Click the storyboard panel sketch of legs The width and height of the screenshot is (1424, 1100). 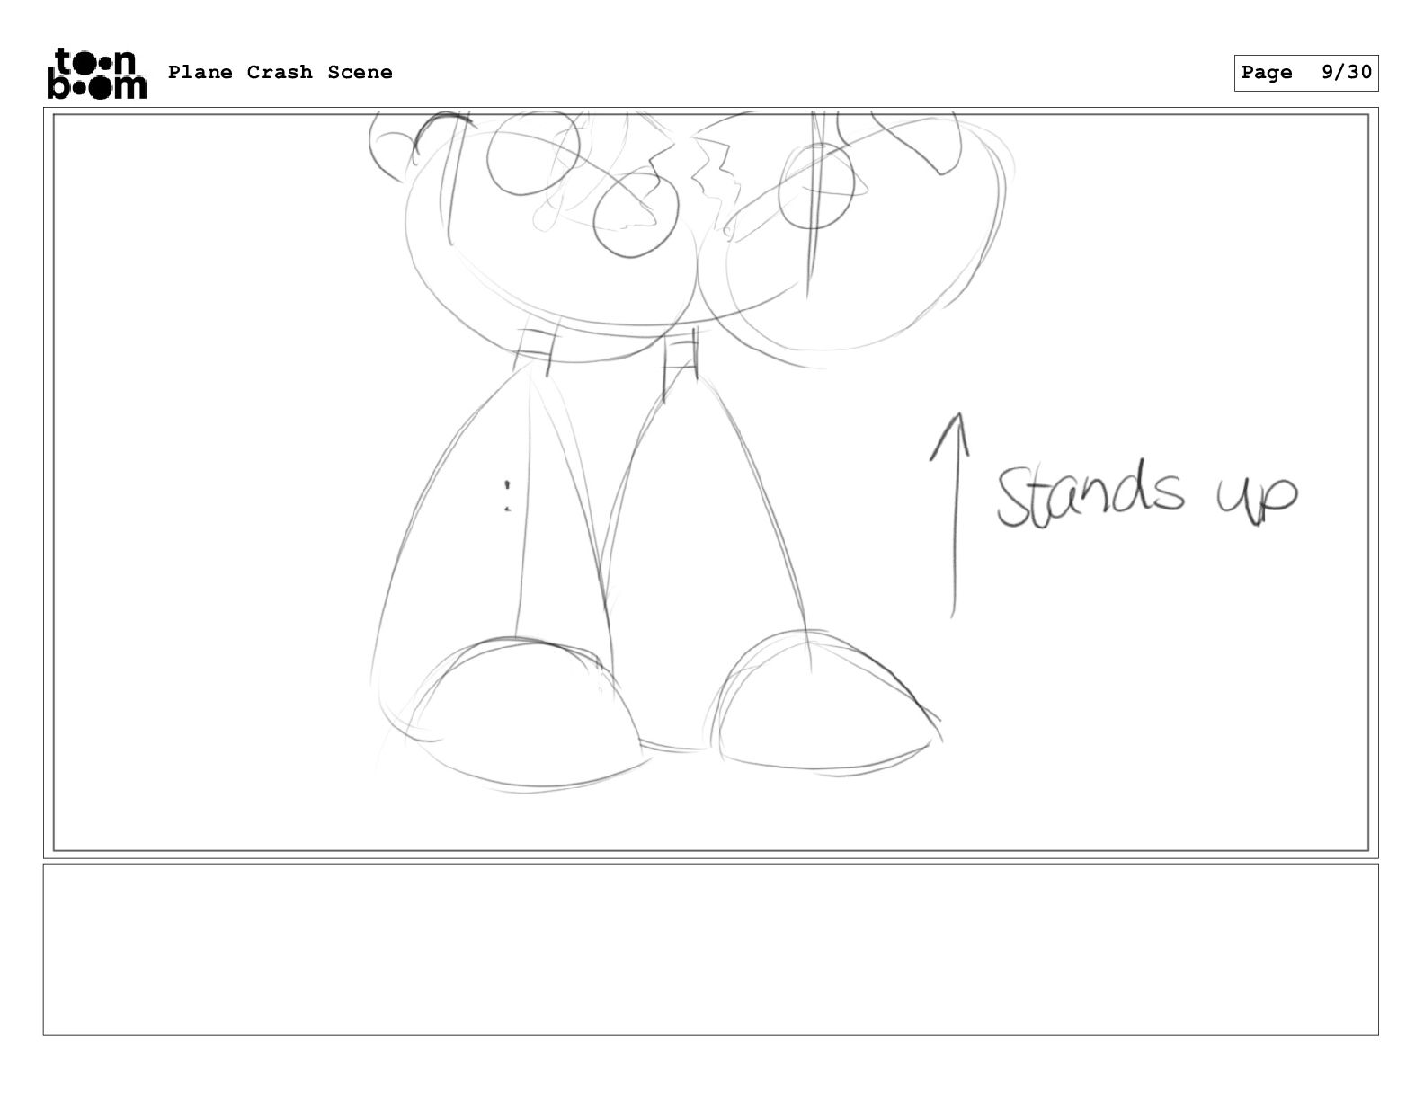pyautogui.click(x=710, y=483)
